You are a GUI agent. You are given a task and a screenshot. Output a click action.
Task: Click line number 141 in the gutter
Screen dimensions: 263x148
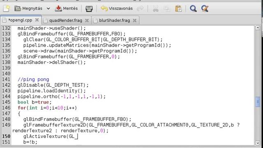pos(6,79)
